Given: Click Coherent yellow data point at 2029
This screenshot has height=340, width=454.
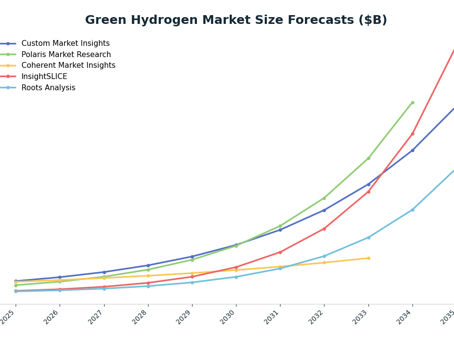Looking at the screenshot, I should click(192, 273).
